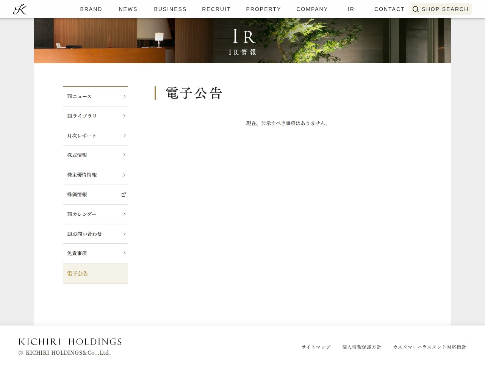Click the magnifier icon in SHOP SEARCH
Viewport: 485px width, 368px height.
click(416, 9)
